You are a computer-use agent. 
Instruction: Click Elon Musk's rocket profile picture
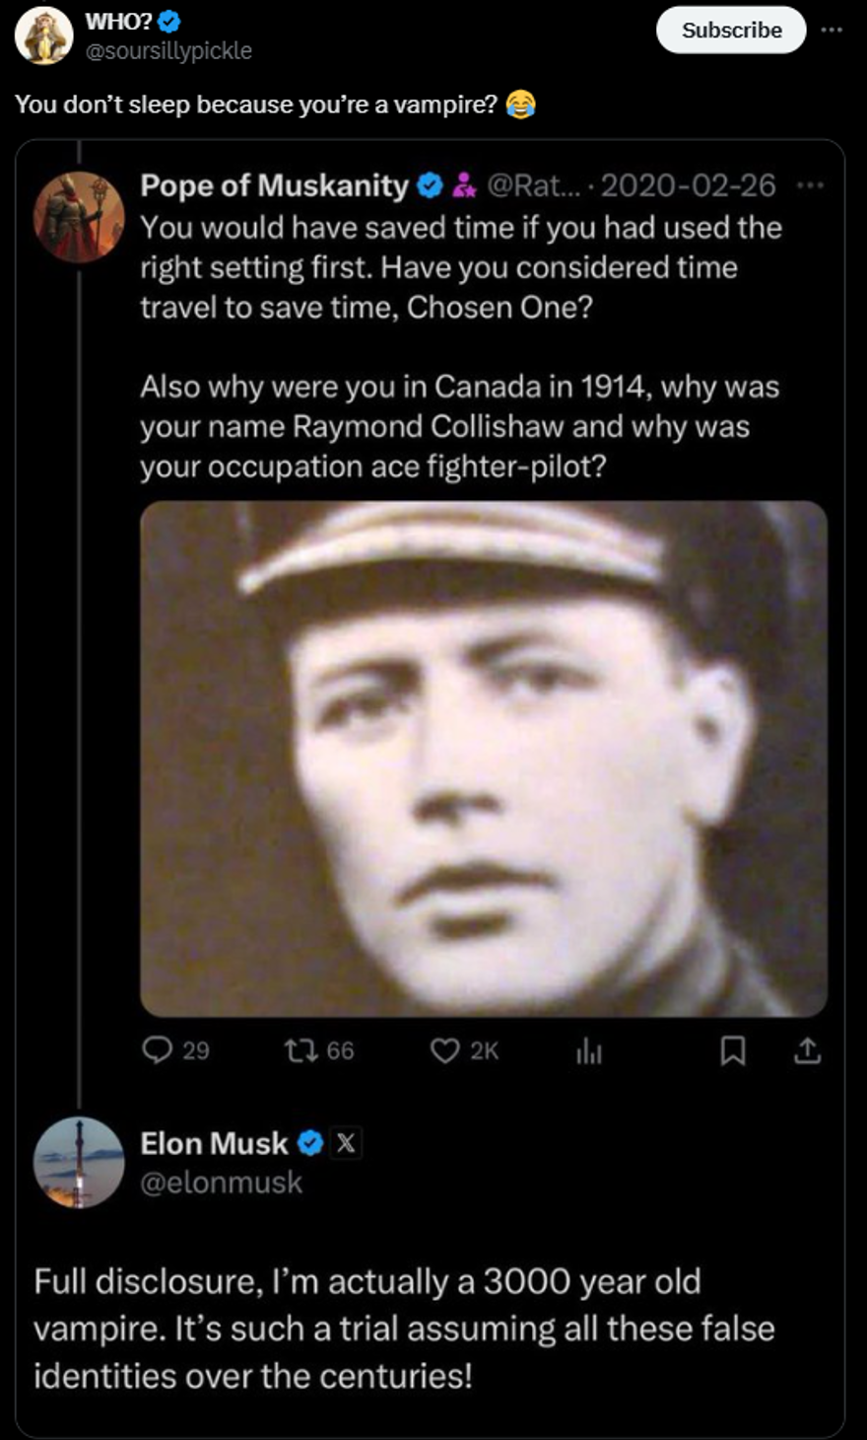(x=79, y=1162)
